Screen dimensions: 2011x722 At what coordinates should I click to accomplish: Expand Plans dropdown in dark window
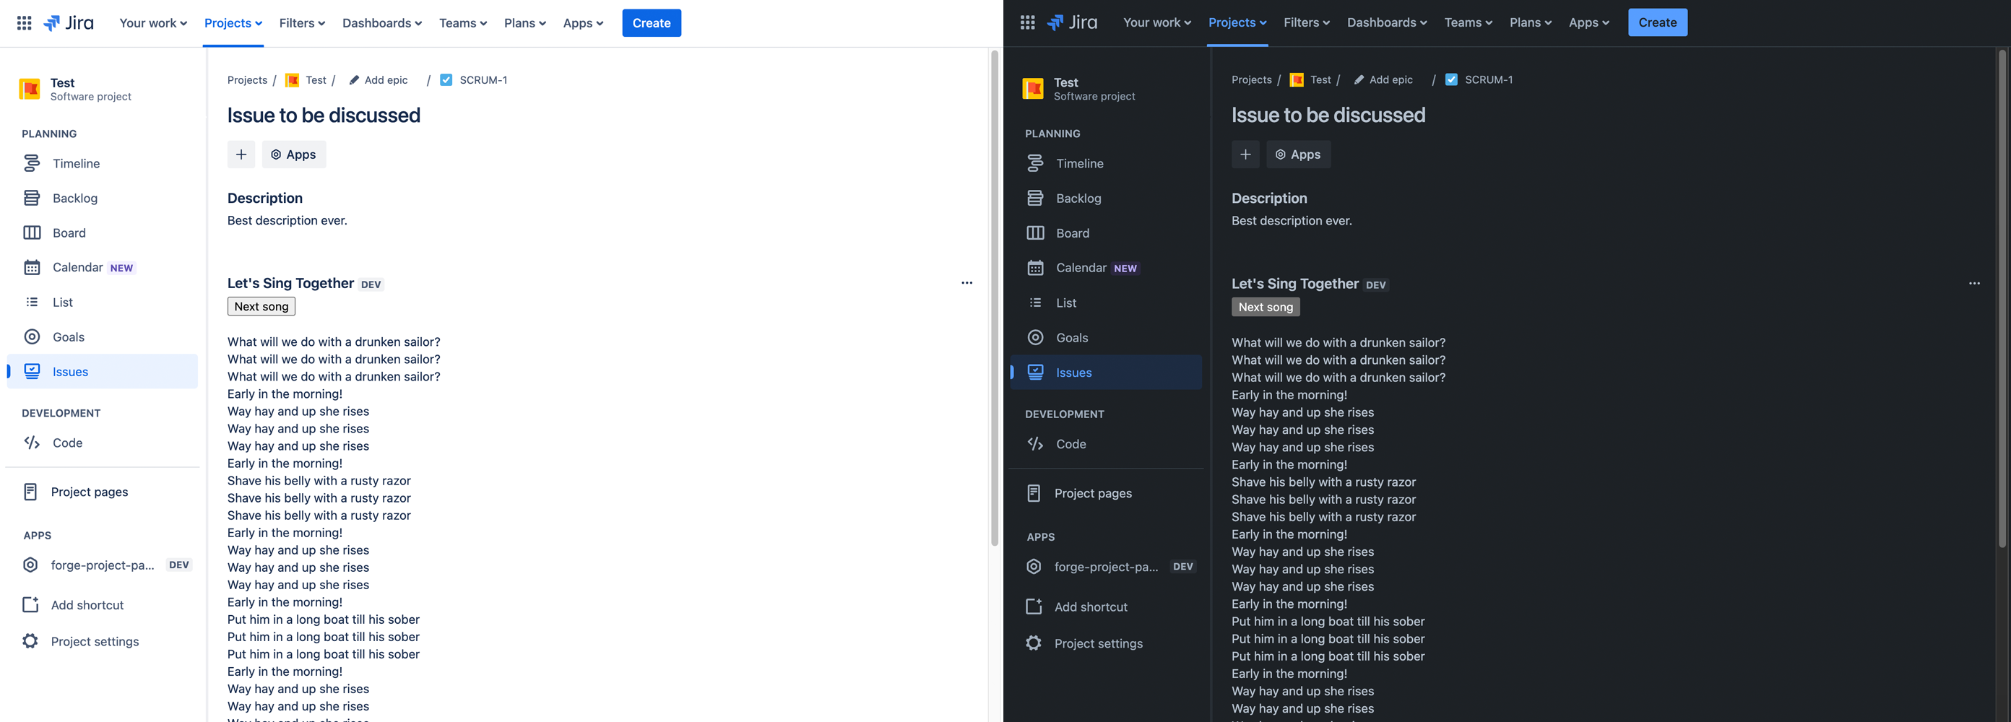click(x=1530, y=22)
